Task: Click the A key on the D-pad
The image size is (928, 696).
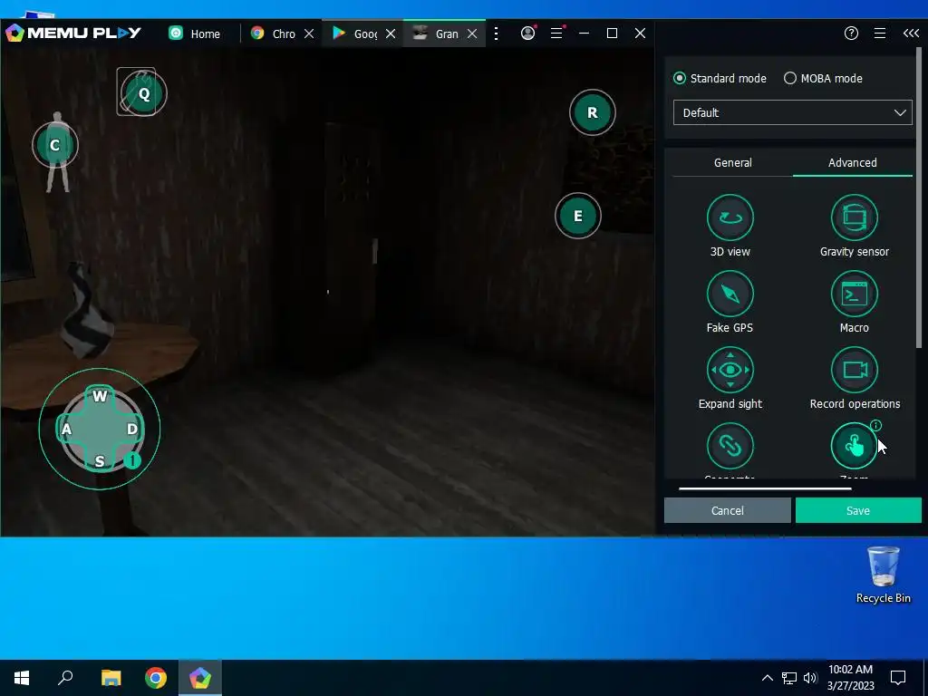Action: [x=66, y=429]
